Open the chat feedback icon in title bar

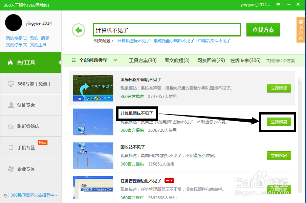point(279,5)
